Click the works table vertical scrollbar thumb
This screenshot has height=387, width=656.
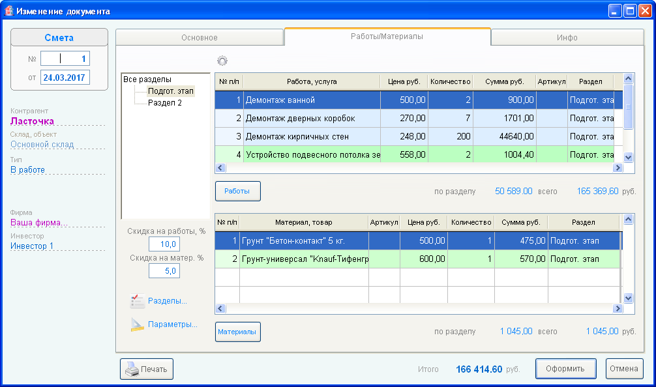click(x=629, y=107)
